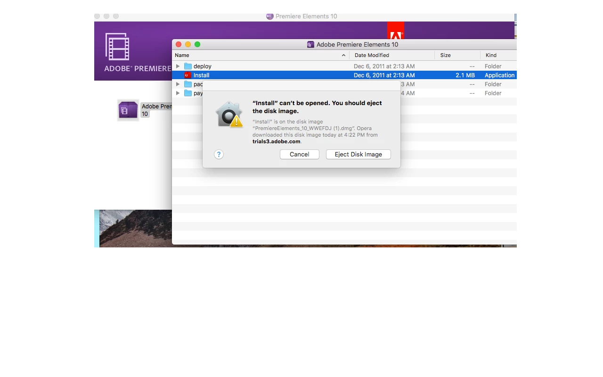Select the Install application icon

188,75
